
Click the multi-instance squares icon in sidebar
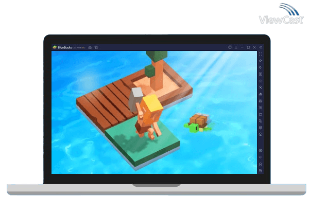pyautogui.click(x=261, y=121)
